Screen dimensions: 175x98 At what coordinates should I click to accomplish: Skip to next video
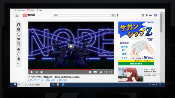pyautogui.click(x=36, y=72)
